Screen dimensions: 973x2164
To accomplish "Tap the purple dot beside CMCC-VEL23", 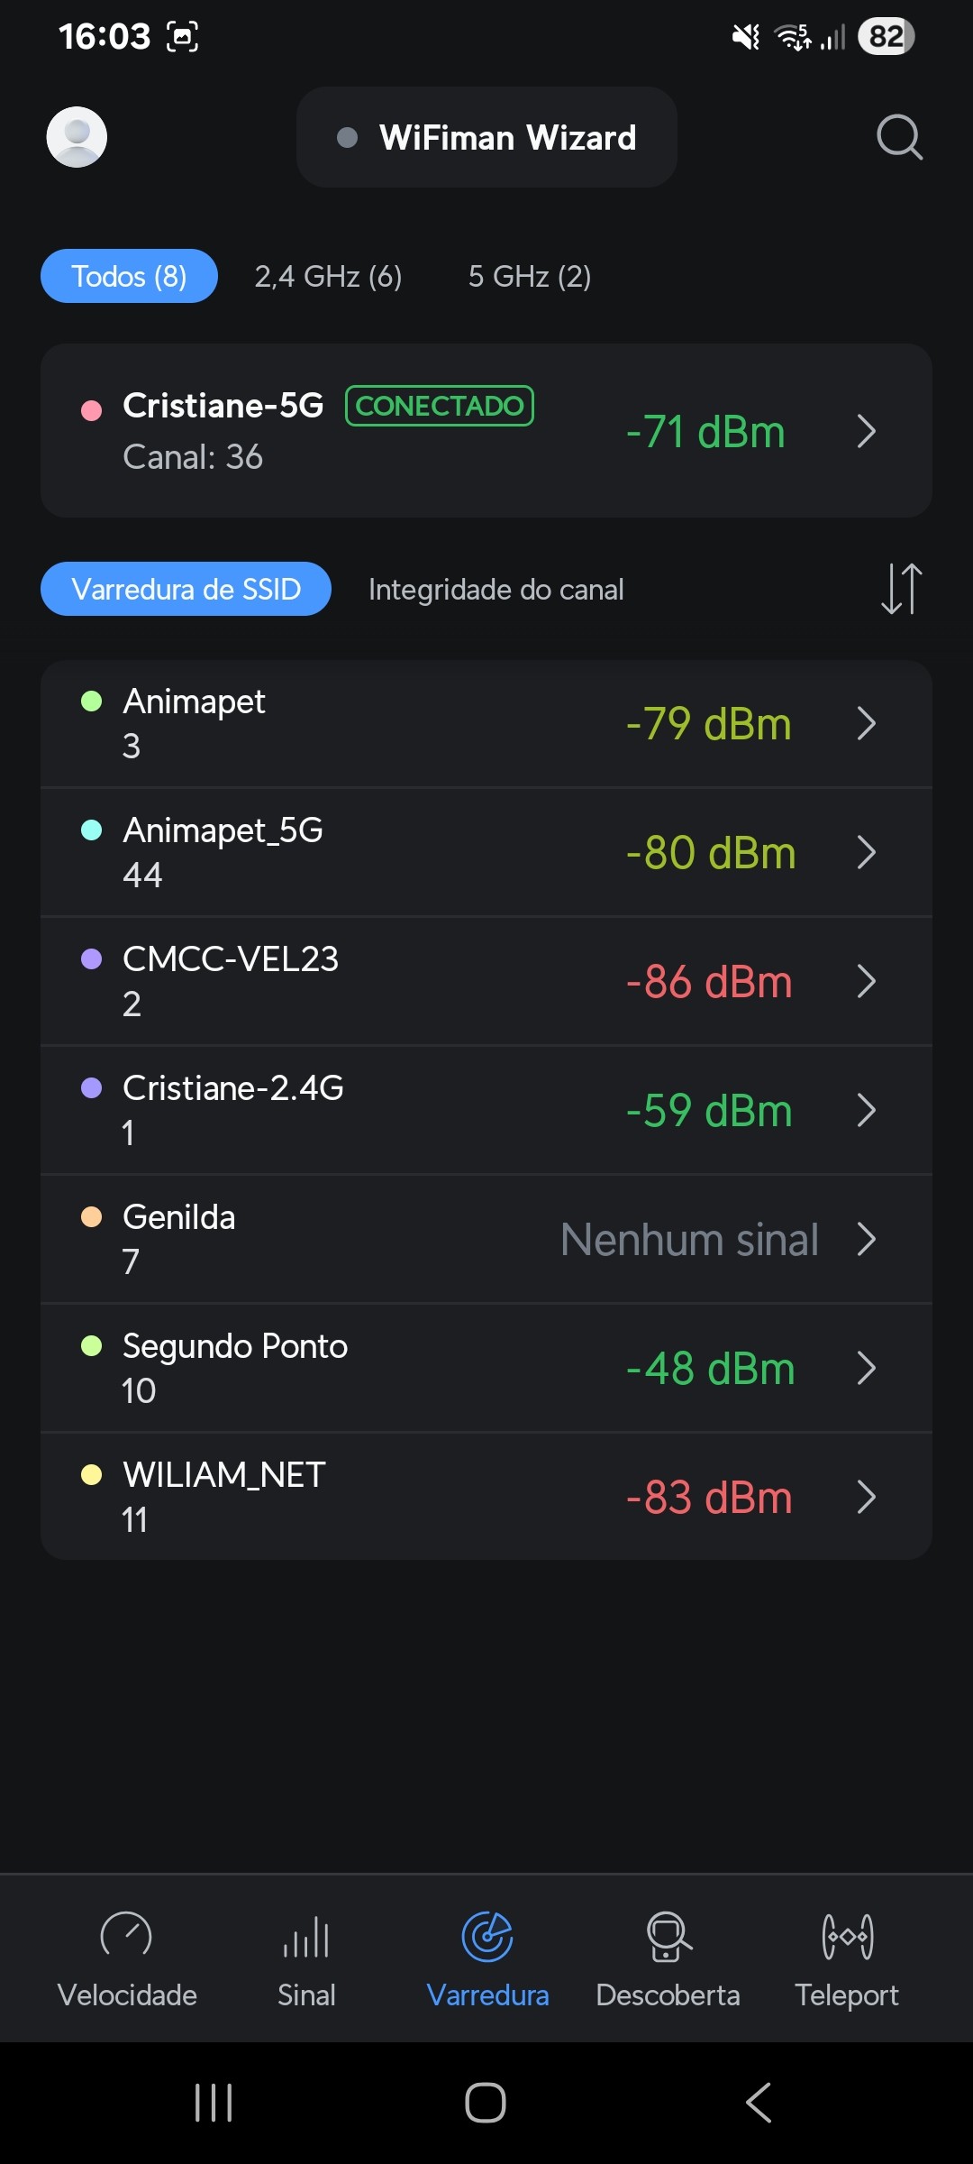I will [92, 958].
